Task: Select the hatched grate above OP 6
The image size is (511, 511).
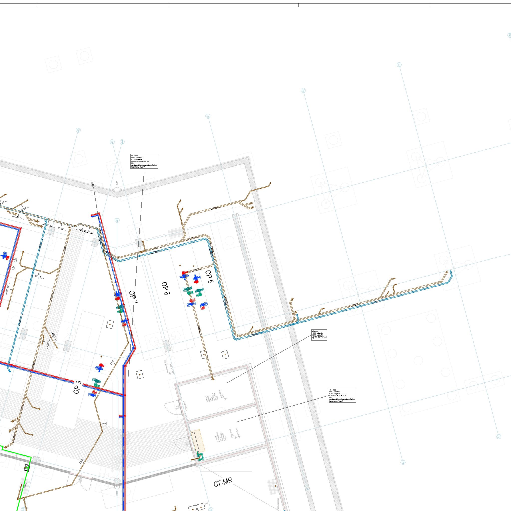Action: tap(176, 233)
